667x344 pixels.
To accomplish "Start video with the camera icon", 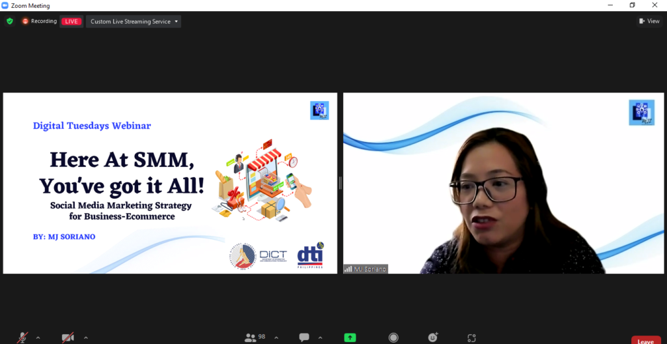I will click(x=68, y=337).
